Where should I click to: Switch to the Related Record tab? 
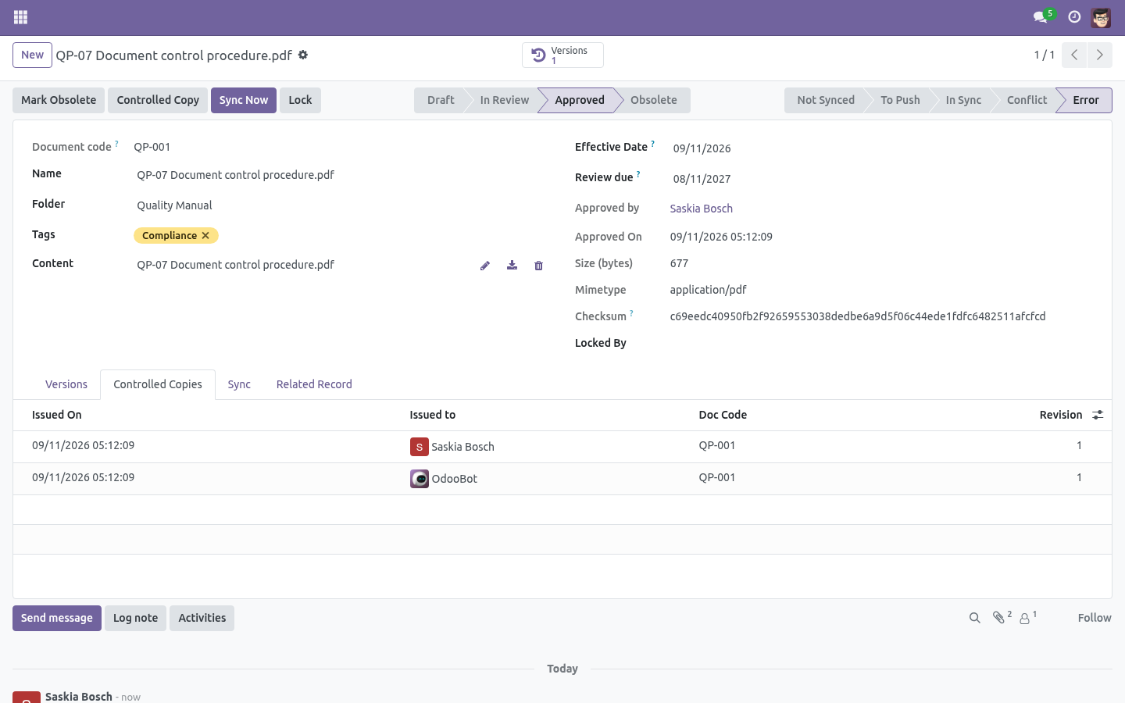(314, 384)
